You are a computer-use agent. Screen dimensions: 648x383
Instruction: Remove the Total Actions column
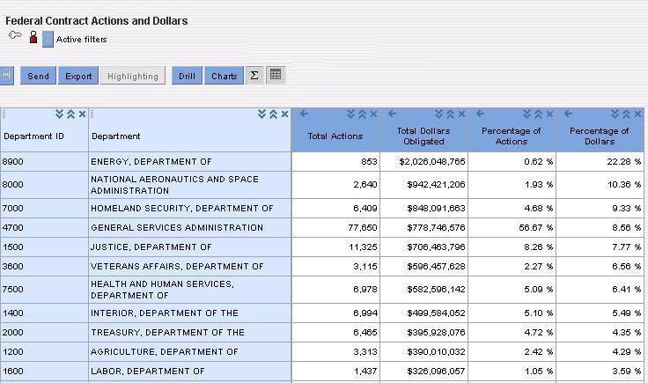373,114
